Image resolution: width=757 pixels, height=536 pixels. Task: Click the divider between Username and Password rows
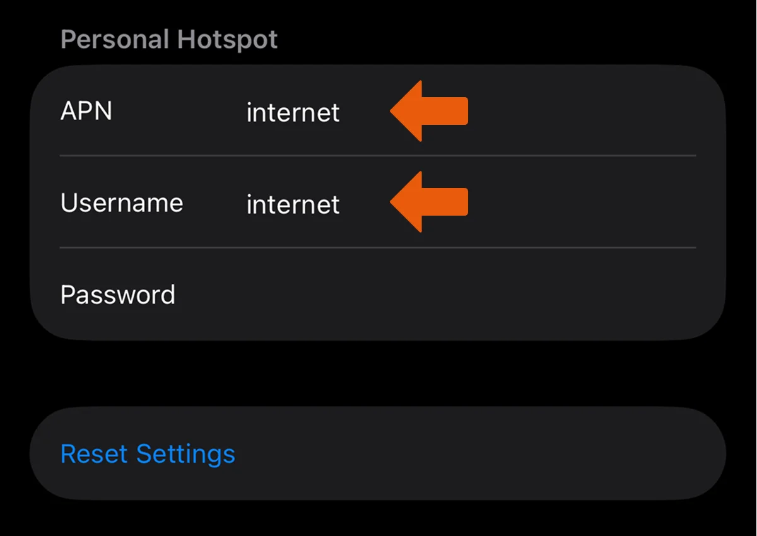(x=377, y=248)
